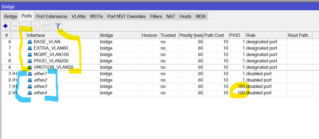Click the PVID 100 cell of ether3

(x=237, y=86)
